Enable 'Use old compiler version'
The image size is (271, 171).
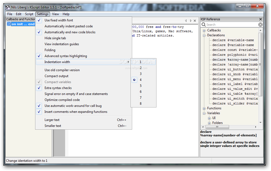pos(84,70)
